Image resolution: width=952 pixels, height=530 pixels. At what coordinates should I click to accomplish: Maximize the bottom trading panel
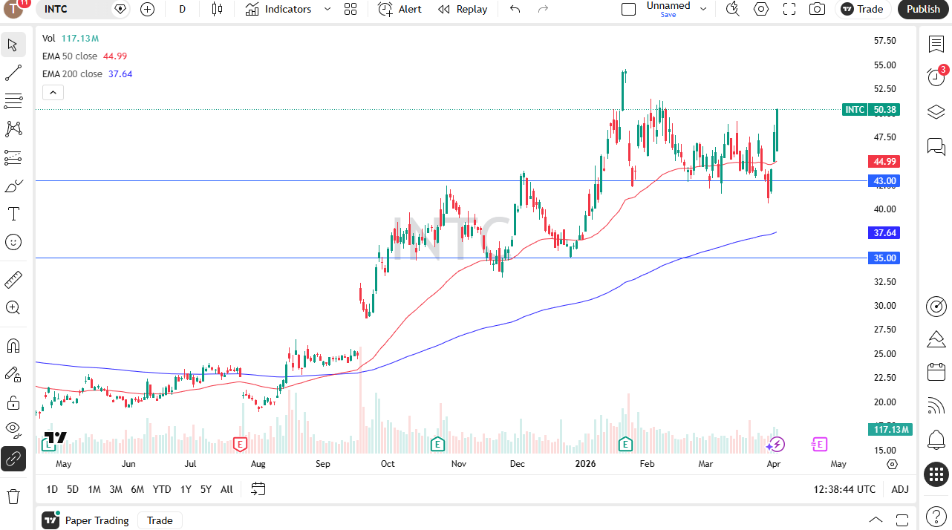click(x=902, y=520)
